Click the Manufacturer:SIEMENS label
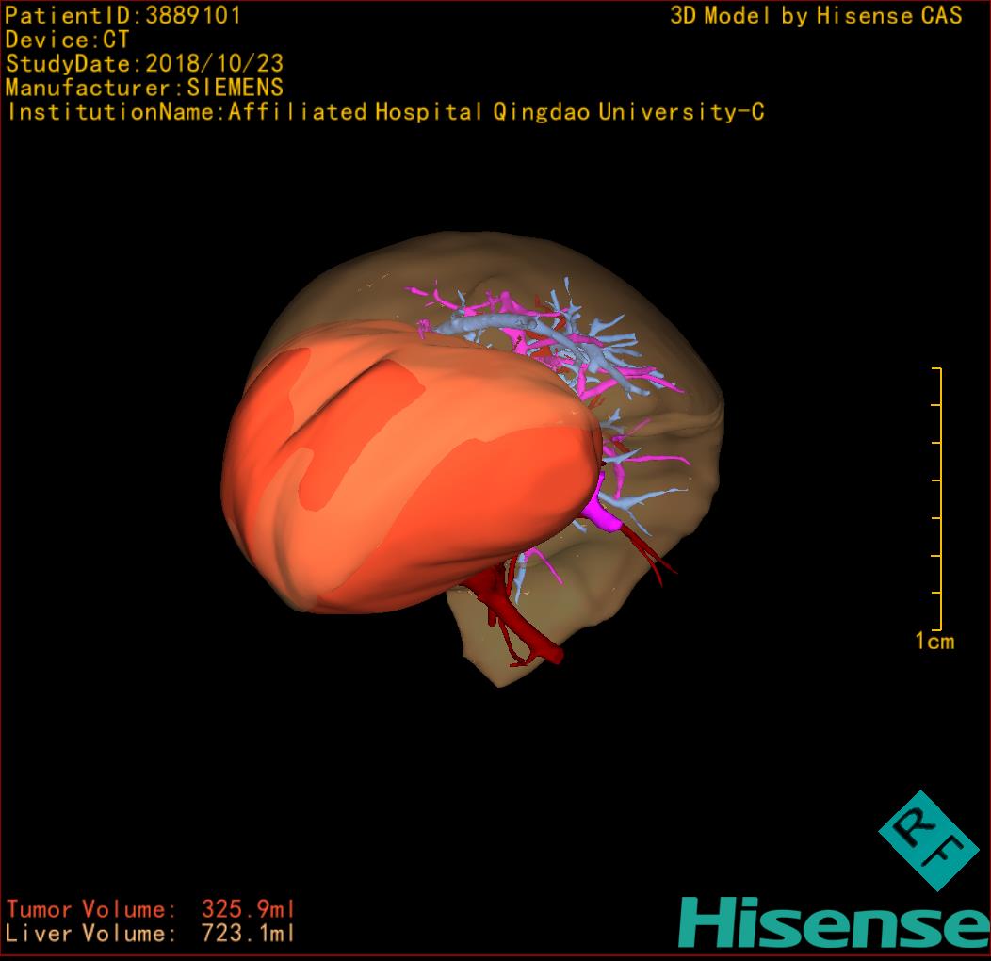 [x=144, y=89]
